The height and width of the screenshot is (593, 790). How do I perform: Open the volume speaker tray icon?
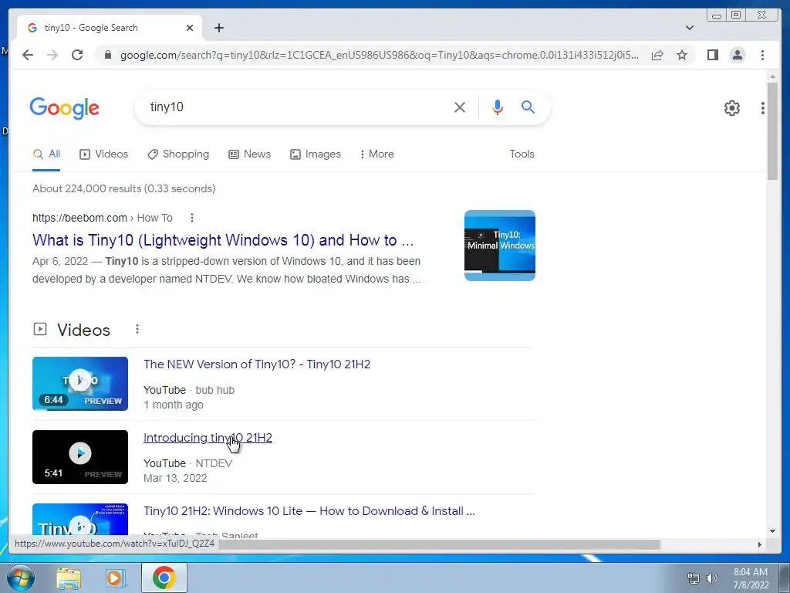coord(712,578)
